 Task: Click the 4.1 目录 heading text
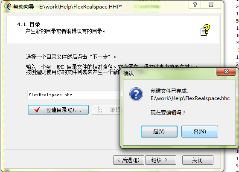coord(29,24)
